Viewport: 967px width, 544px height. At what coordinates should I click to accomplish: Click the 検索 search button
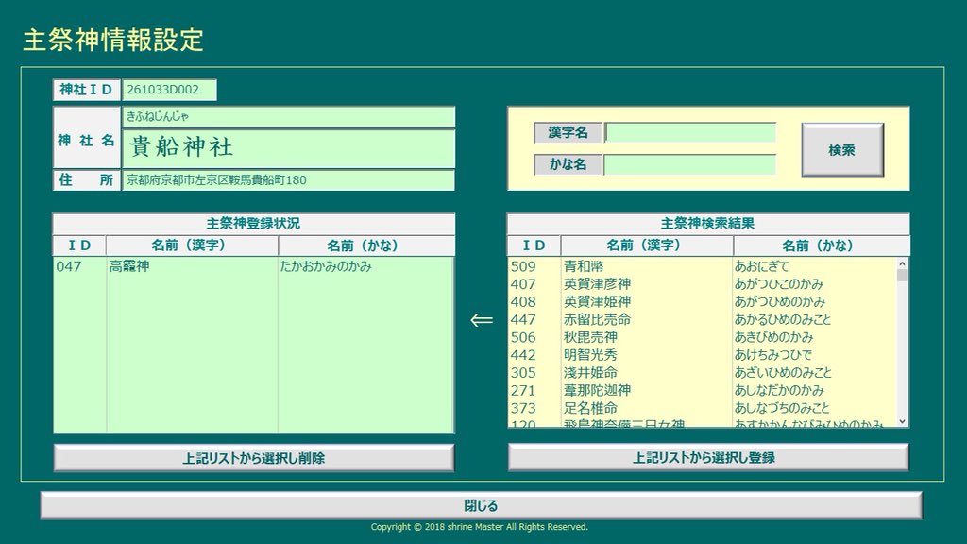click(842, 150)
